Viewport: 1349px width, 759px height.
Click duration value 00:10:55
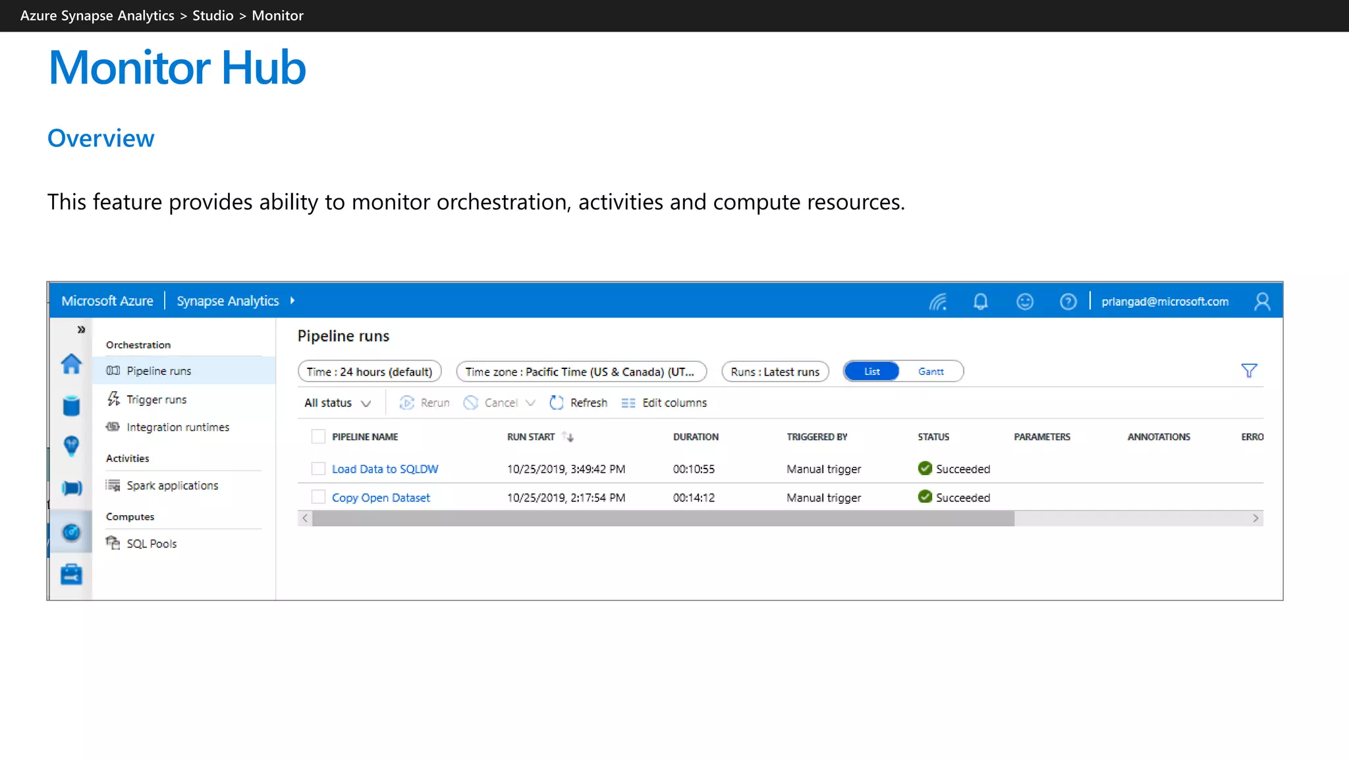coord(694,469)
